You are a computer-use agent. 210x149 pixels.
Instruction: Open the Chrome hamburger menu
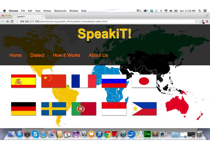coord(207,21)
